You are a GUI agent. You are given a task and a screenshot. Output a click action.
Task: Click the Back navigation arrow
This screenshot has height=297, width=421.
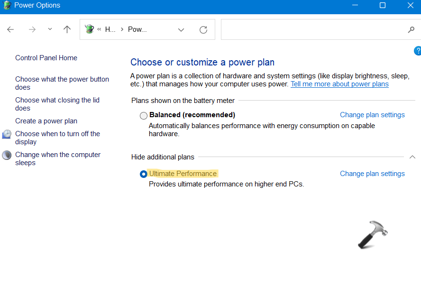click(10, 29)
